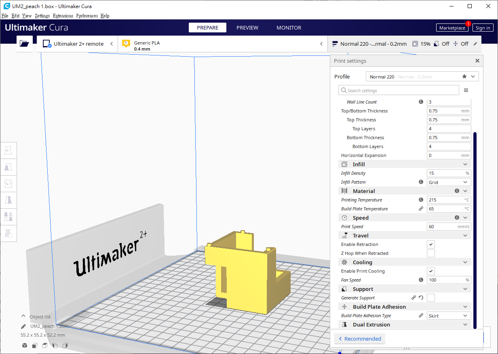Image resolution: width=498 pixels, height=354 pixels.
Task: Open the Build Plate Adhesion Type dropdown
Action: pos(449,316)
